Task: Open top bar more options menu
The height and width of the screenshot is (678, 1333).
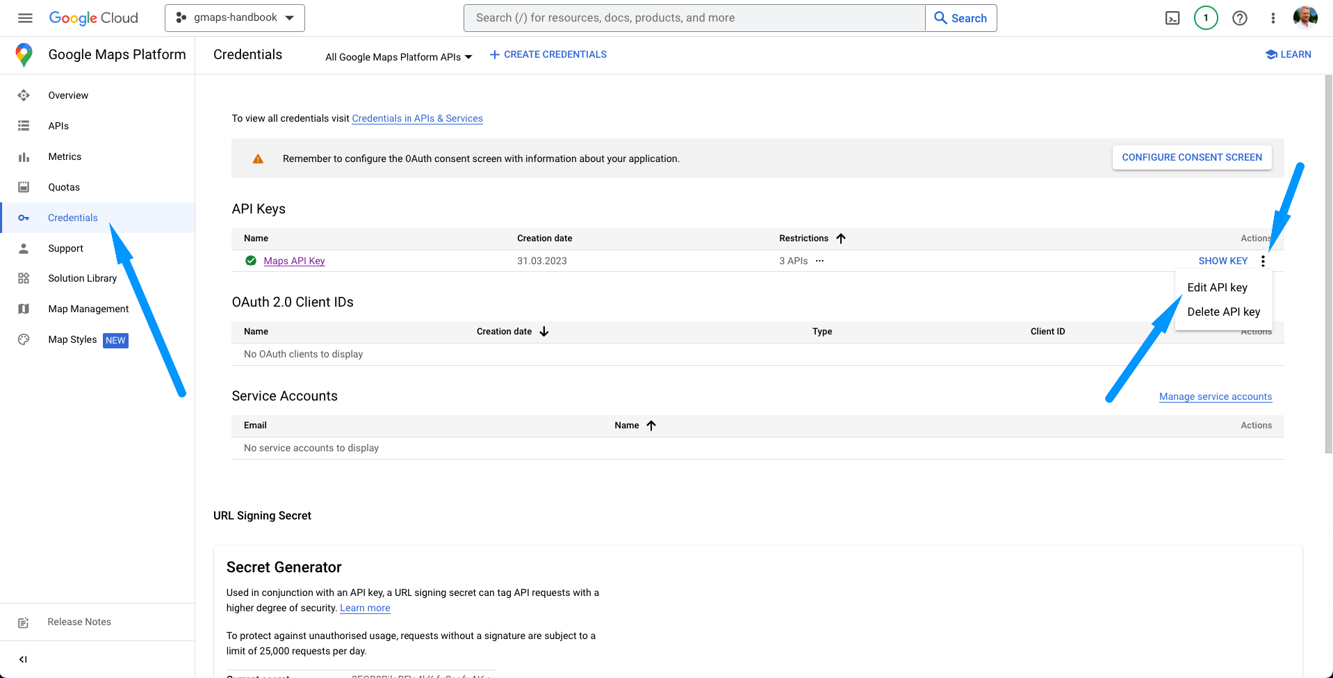Action: click(x=1273, y=18)
